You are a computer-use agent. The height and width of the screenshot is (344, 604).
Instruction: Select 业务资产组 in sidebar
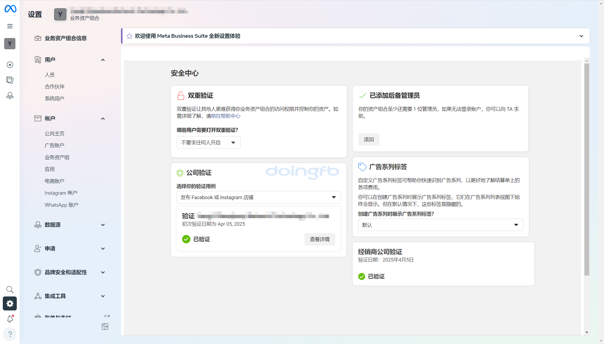pos(57,157)
